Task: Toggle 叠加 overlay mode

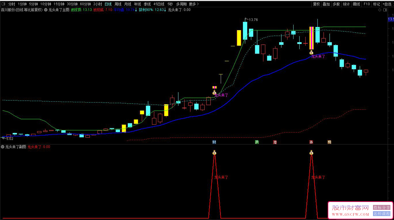Action: (x=326, y=4)
